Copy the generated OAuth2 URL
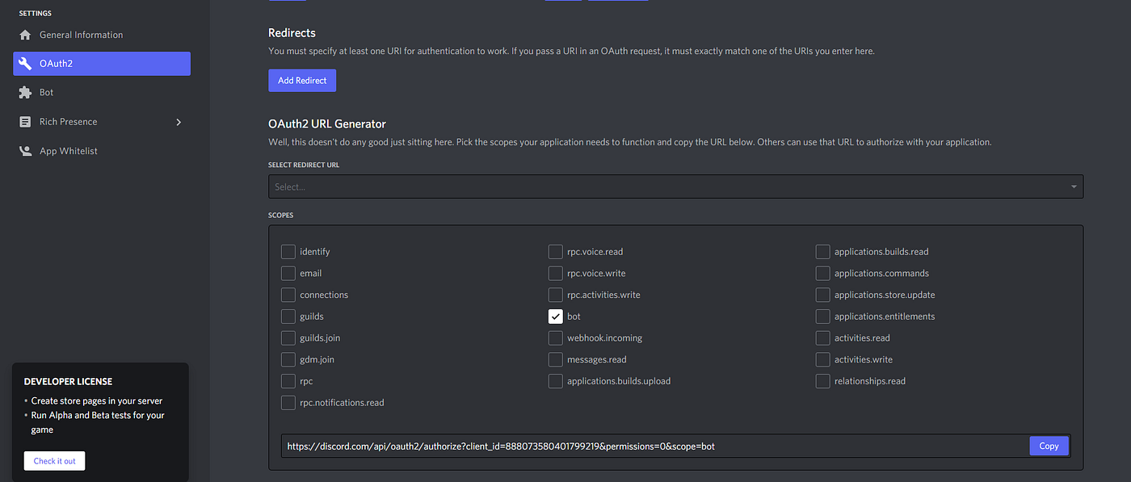Screen dimensions: 1131x482 tap(1049, 446)
